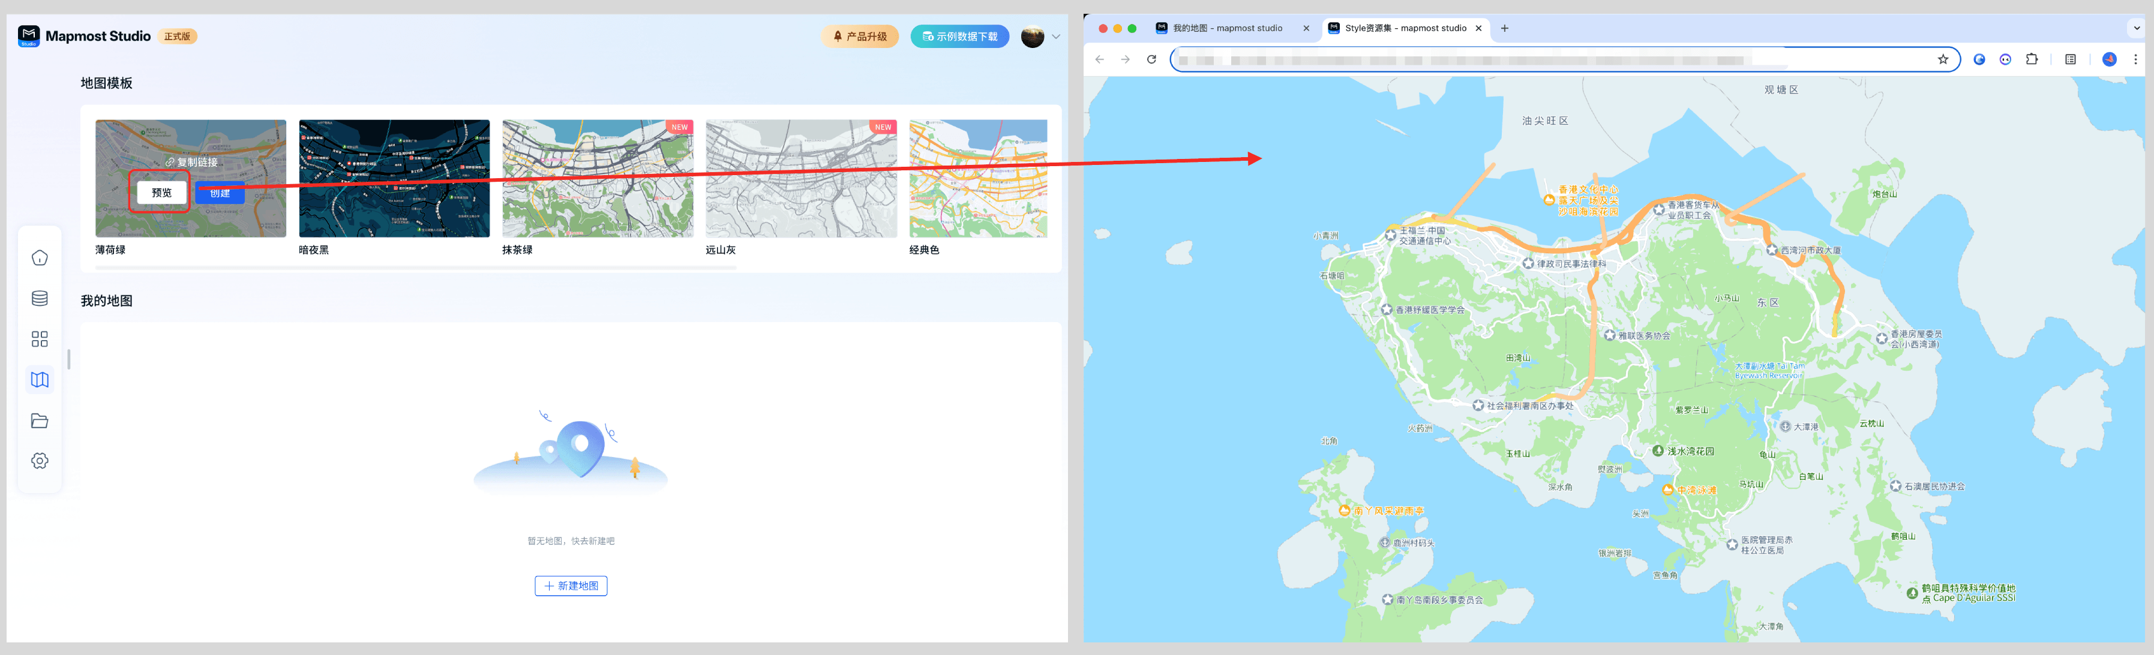Open the browser extensions puzzle icon
This screenshot has height=655, width=2154.
pos(2031,59)
